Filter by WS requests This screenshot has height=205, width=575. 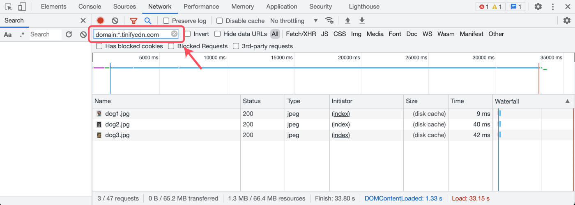pos(428,34)
